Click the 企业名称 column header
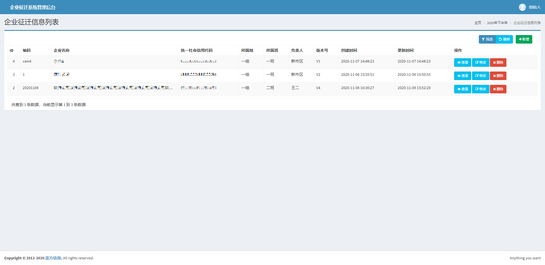Image resolution: width=545 pixels, height=265 pixels. [x=62, y=50]
